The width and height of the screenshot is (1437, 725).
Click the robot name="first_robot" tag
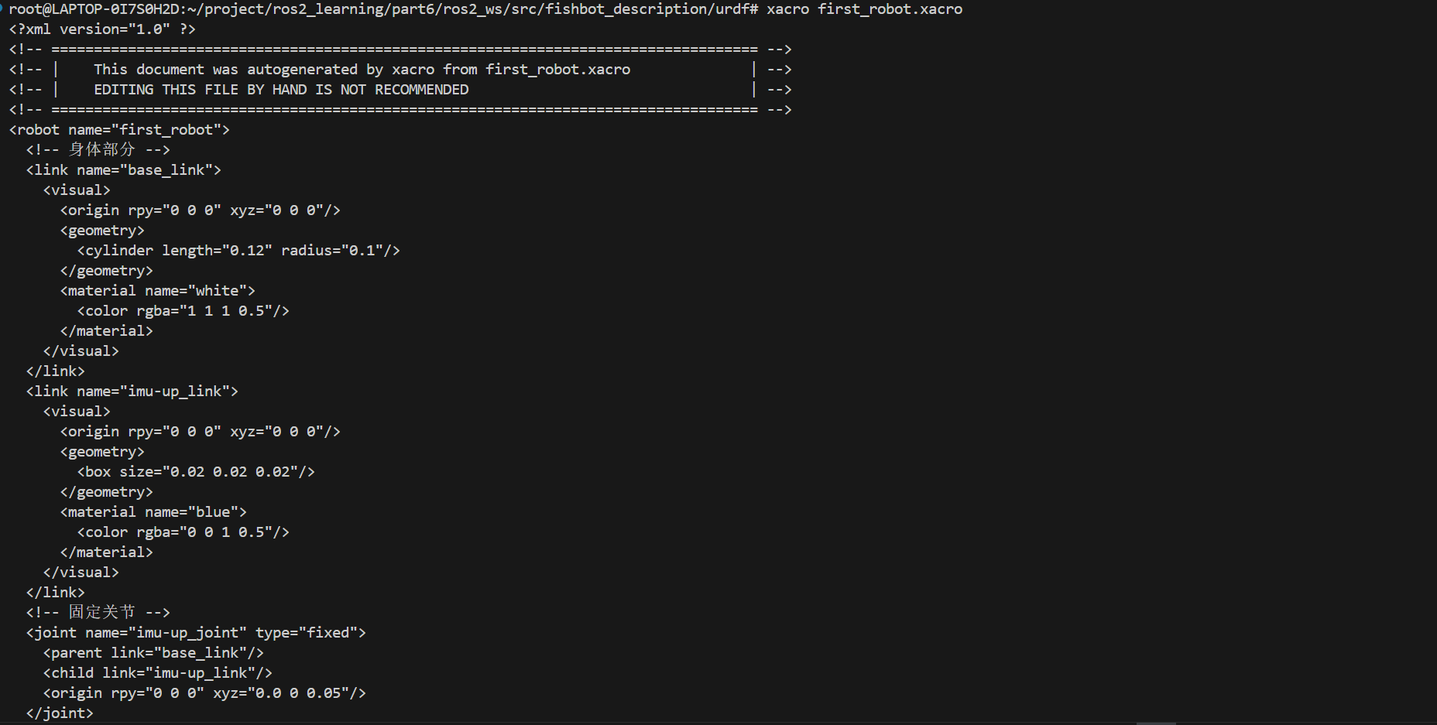(119, 130)
